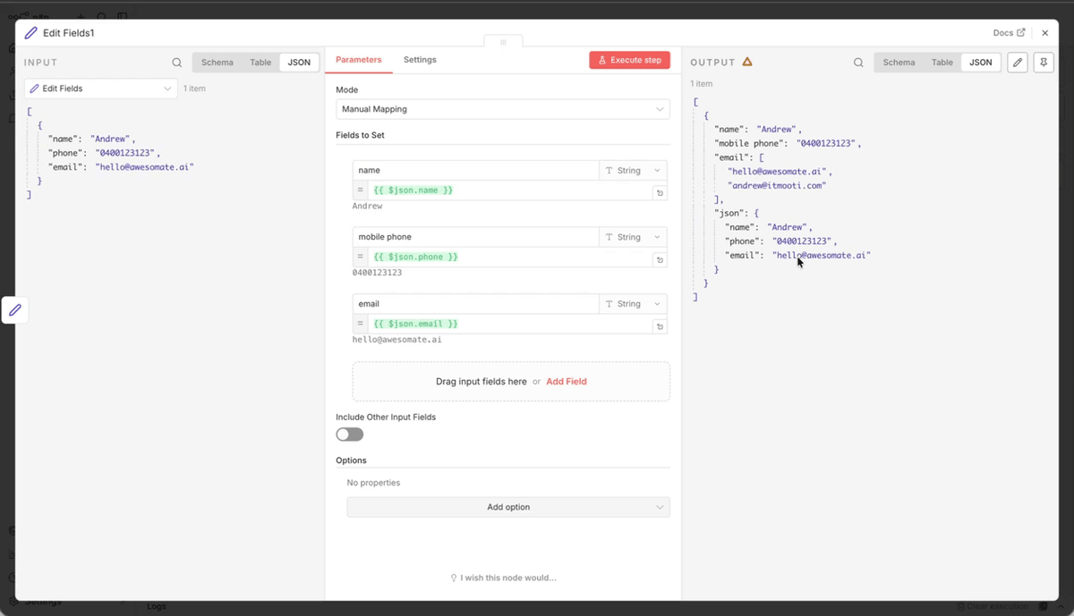Pin the output data using the pin icon

point(1044,63)
